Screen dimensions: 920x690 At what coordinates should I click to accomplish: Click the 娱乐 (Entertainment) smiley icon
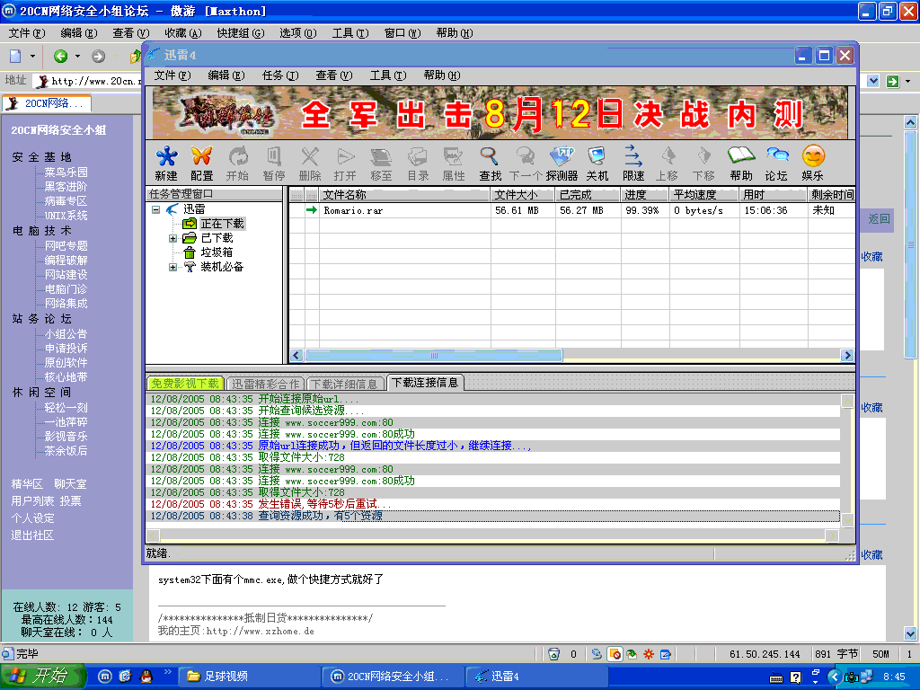[812, 164]
